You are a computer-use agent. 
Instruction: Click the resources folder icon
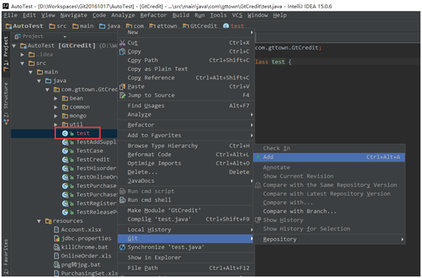click(x=48, y=221)
